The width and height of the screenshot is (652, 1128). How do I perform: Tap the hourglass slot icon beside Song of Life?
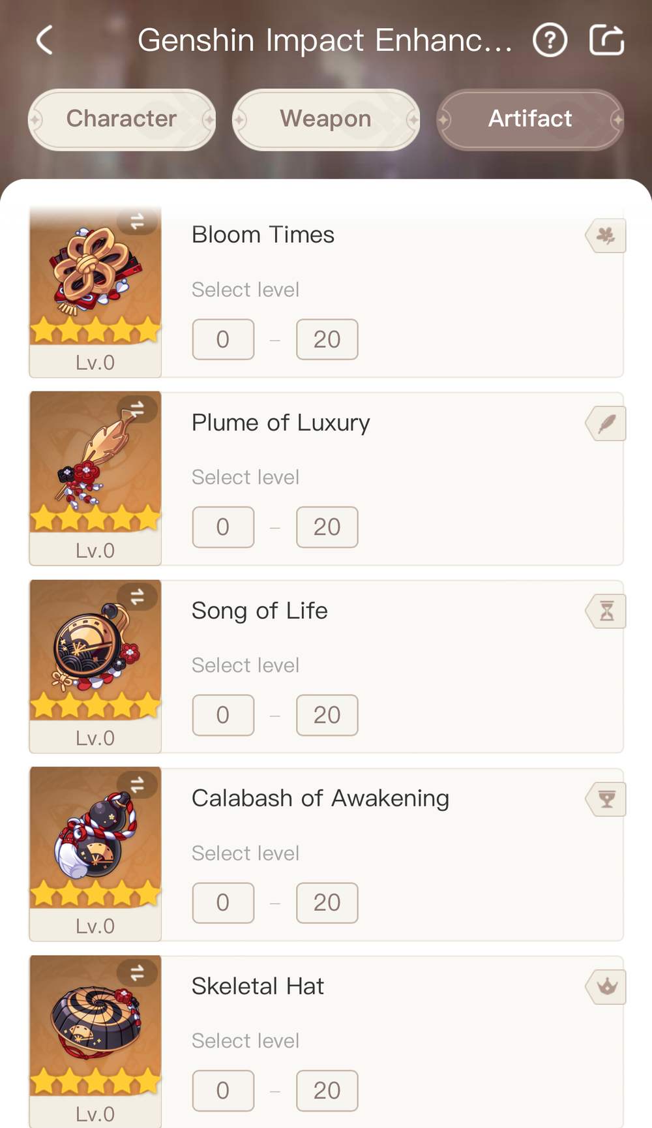pos(606,611)
